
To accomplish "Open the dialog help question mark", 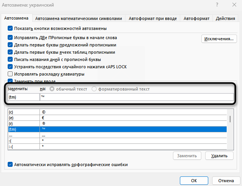I will [217, 5].
